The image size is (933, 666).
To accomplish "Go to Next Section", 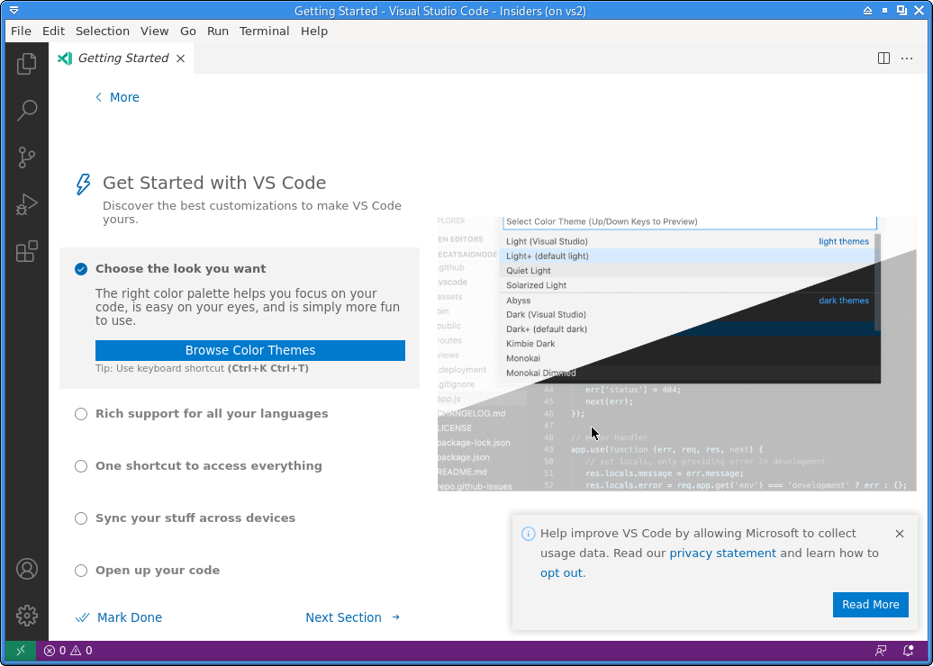I will [x=353, y=617].
